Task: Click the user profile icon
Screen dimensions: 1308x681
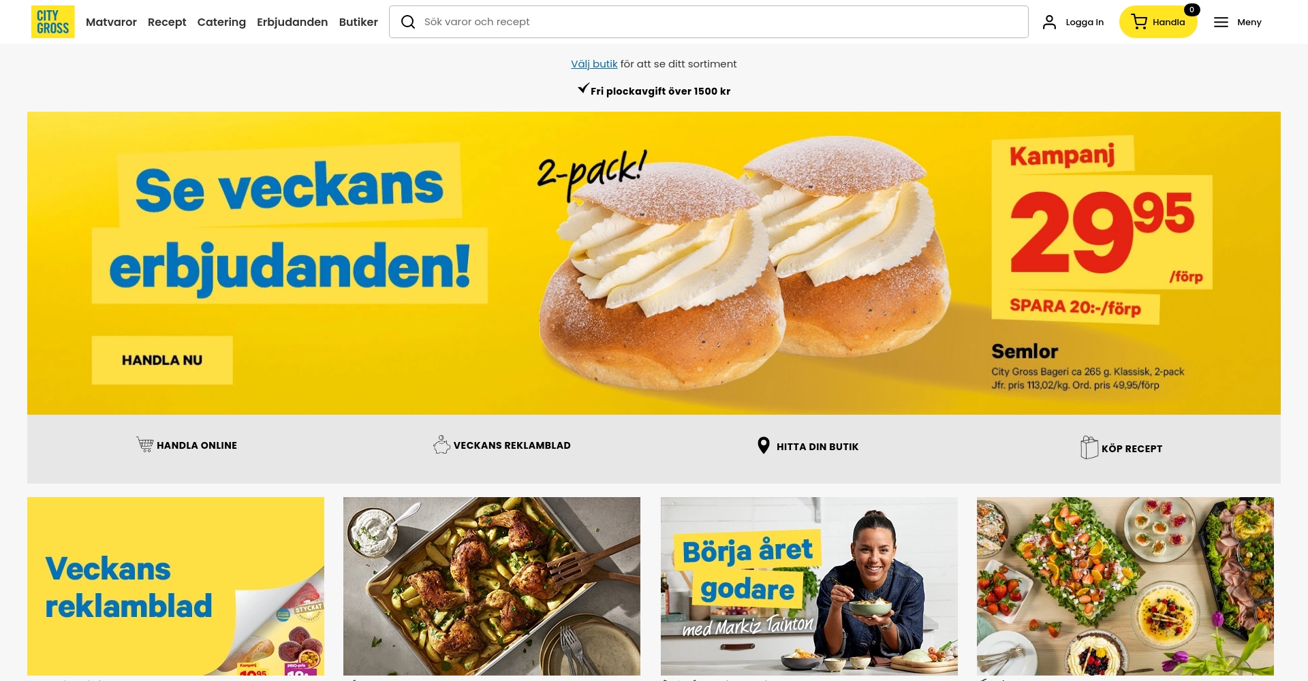Action: pos(1049,22)
